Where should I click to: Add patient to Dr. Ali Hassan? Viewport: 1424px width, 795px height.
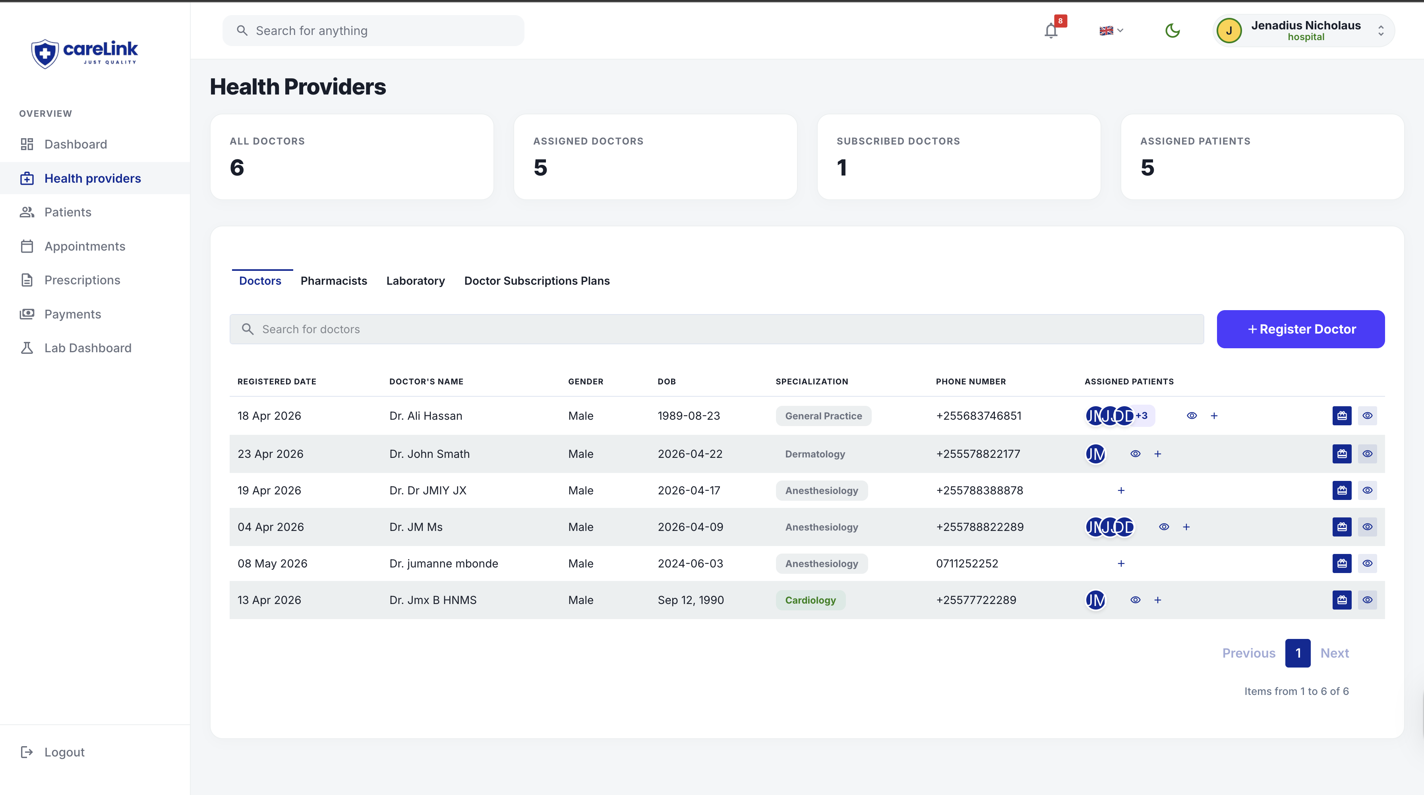[1214, 415]
